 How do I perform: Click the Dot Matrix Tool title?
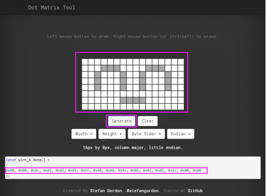pyautogui.click(x=52, y=8)
